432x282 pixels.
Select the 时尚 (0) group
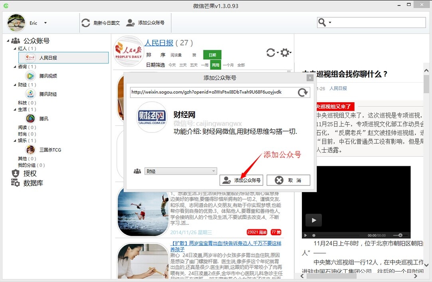[27, 134]
